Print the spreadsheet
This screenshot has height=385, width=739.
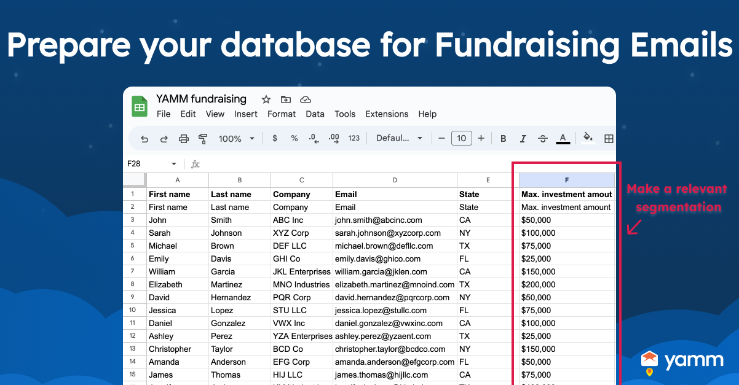tap(183, 139)
